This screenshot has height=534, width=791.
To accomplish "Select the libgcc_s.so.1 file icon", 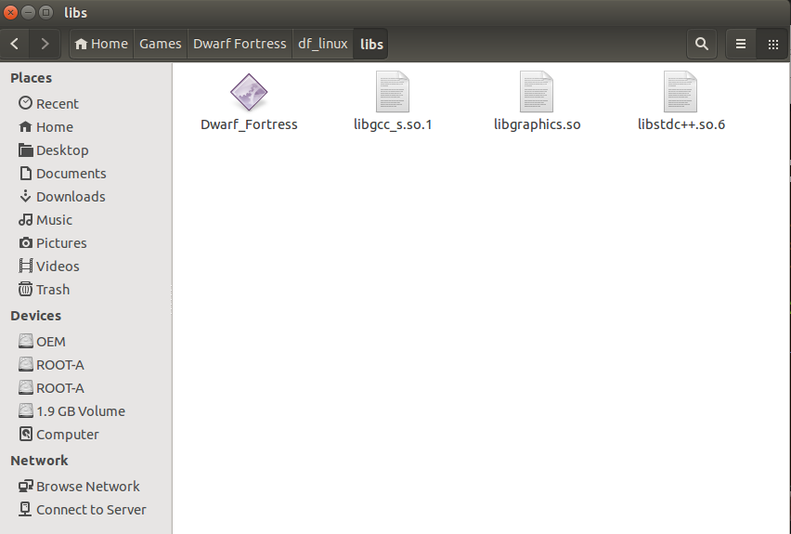I will point(393,92).
